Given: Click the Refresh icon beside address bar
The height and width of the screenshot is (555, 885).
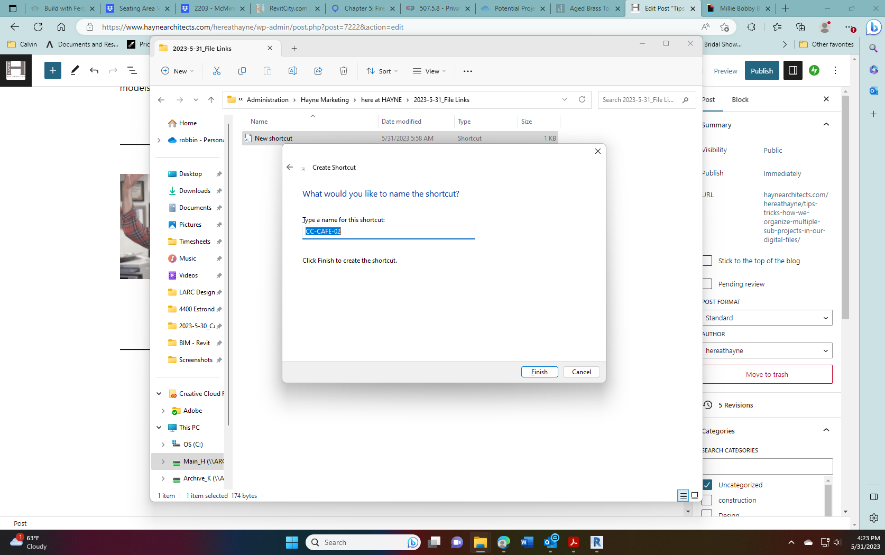Looking at the screenshot, I should point(582,100).
